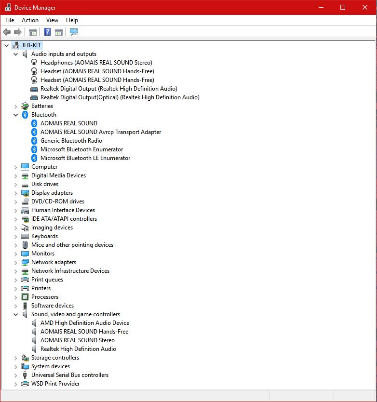Click the Scan for hardware changes monitor icon
The image size is (377, 402).
point(74,32)
